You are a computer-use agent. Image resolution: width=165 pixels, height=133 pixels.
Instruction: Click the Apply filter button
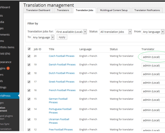[62, 37]
